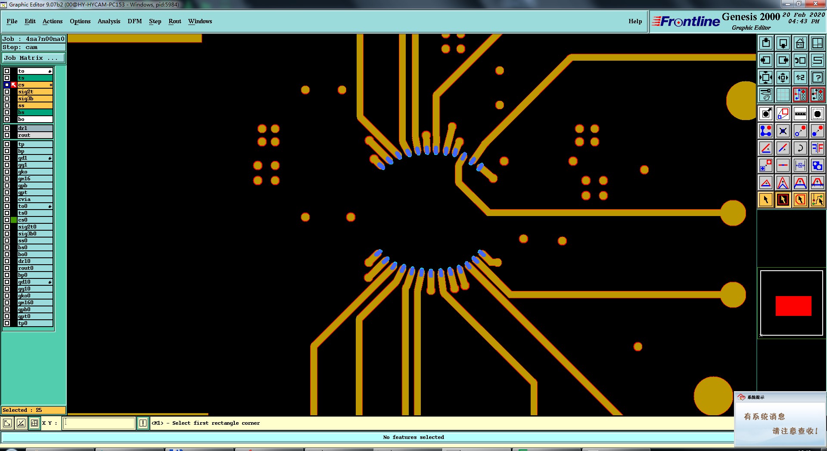Open the Step menu
827x451 pixels.
pyautogui.click(x=155, y=21)
